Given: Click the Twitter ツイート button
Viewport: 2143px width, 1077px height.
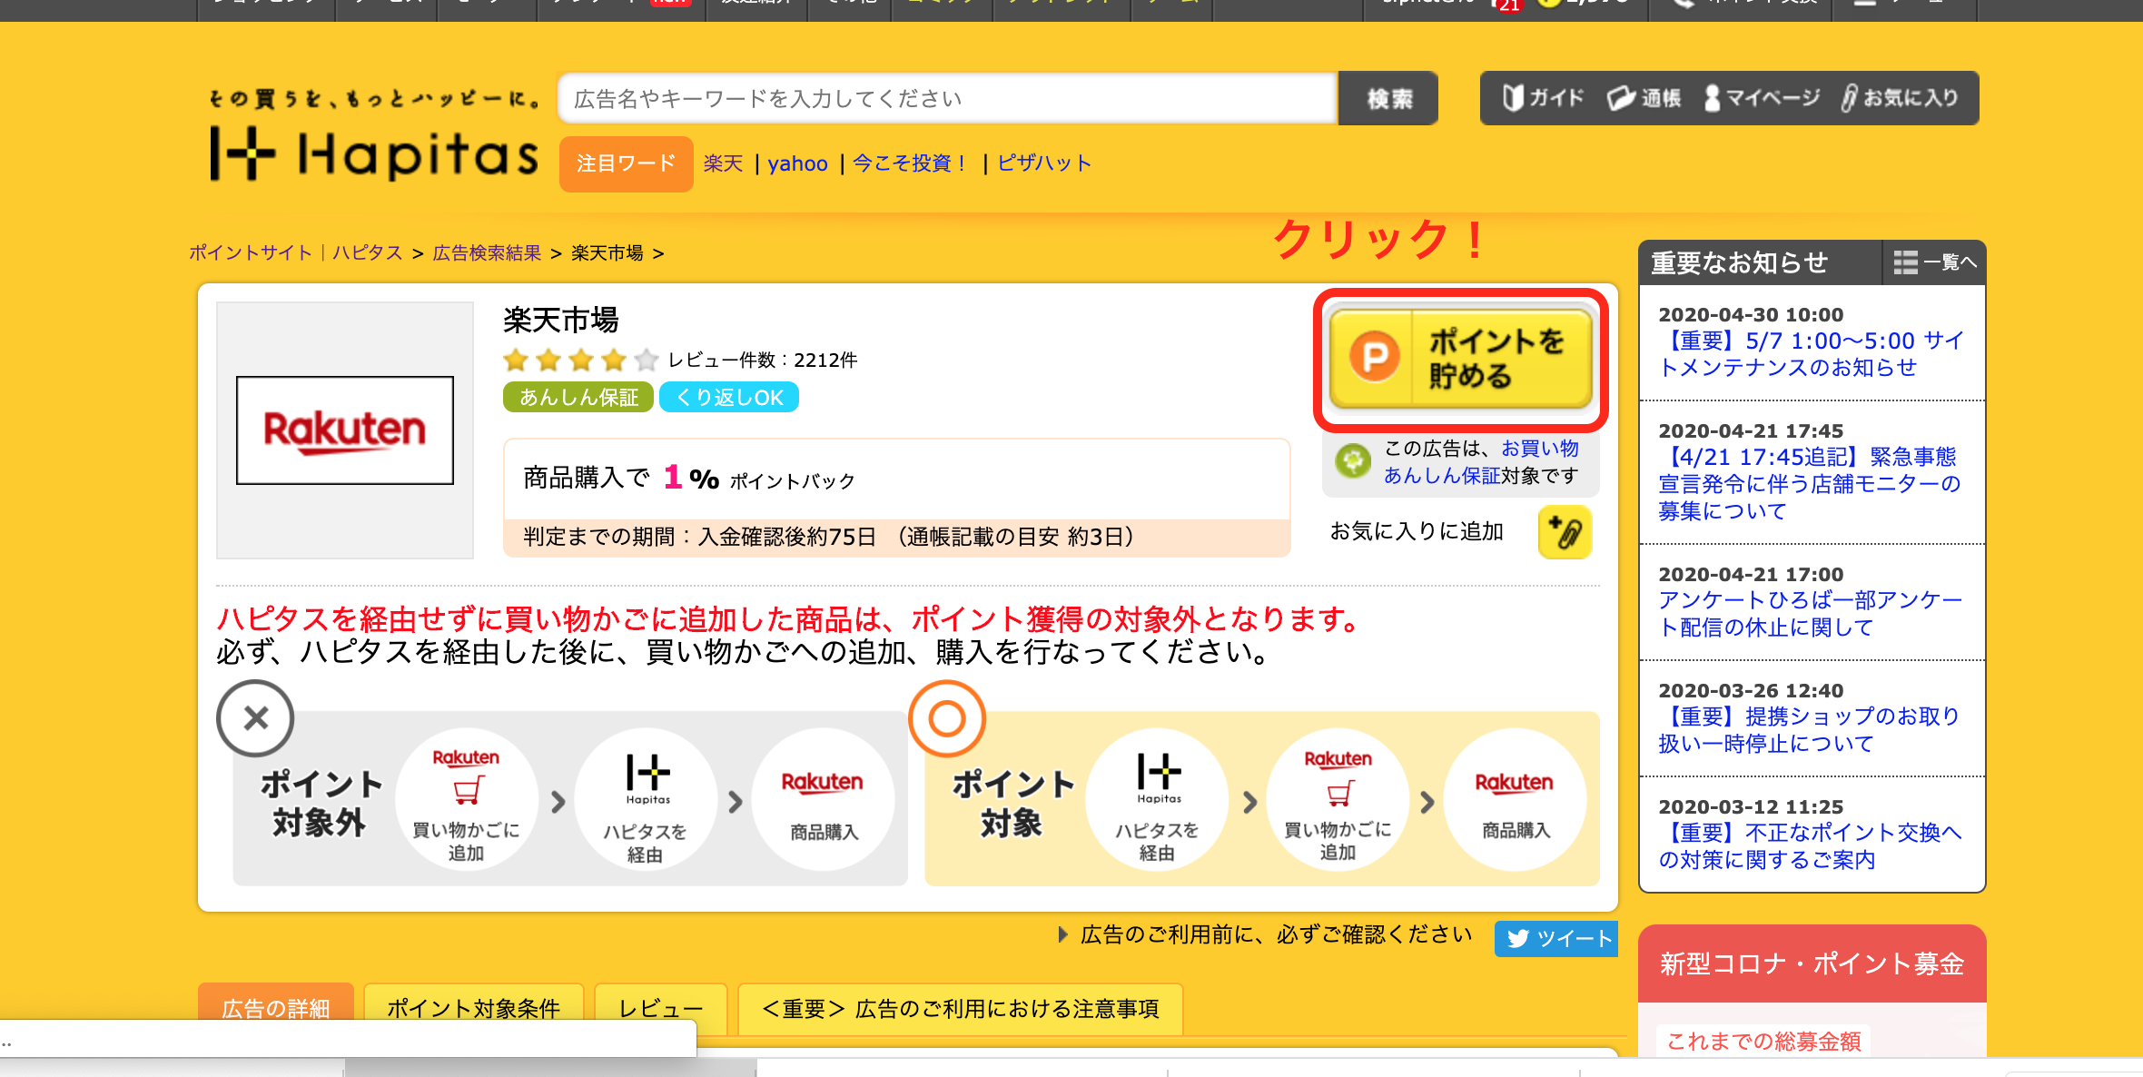Looking at the screenshot, I should click(1556, 939).
